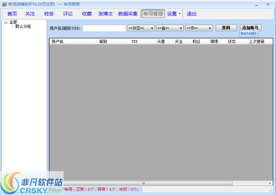Image resolution: width=276 pixels, height=195 pixels.
Task: Click the application icon in title bar
Action: (4, 4)
